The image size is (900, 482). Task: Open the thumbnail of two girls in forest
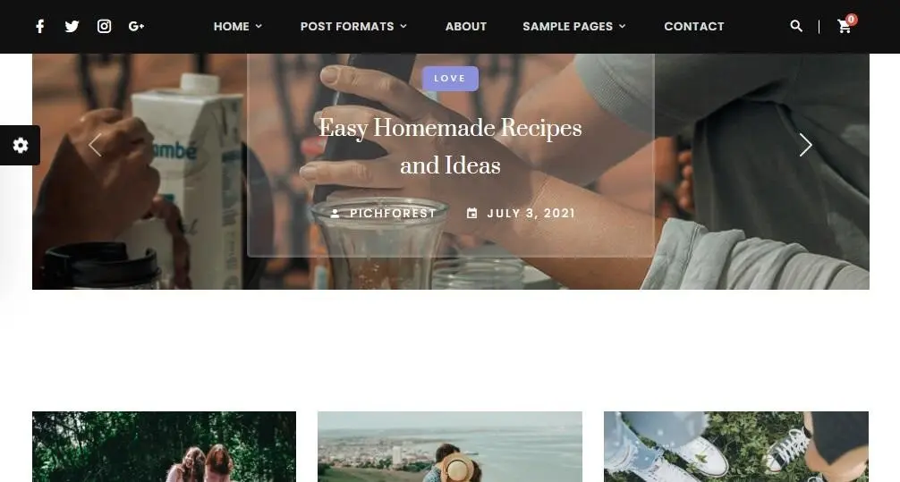point(164,446)
